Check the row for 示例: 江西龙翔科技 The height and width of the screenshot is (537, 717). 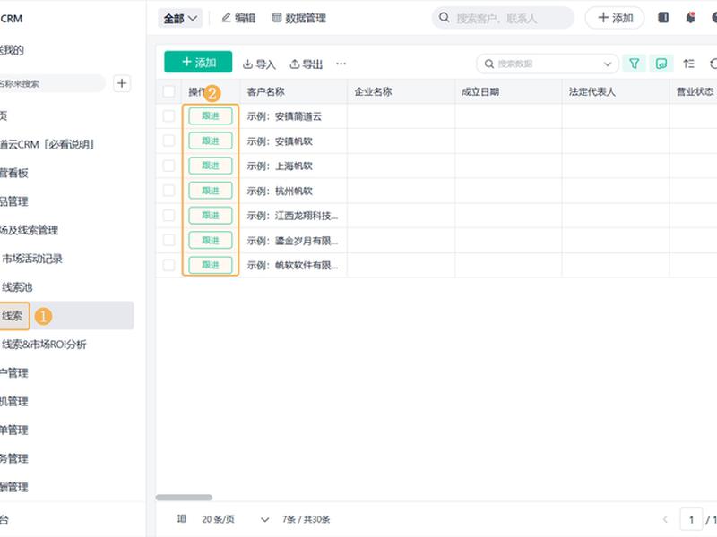tap(168, 215)
